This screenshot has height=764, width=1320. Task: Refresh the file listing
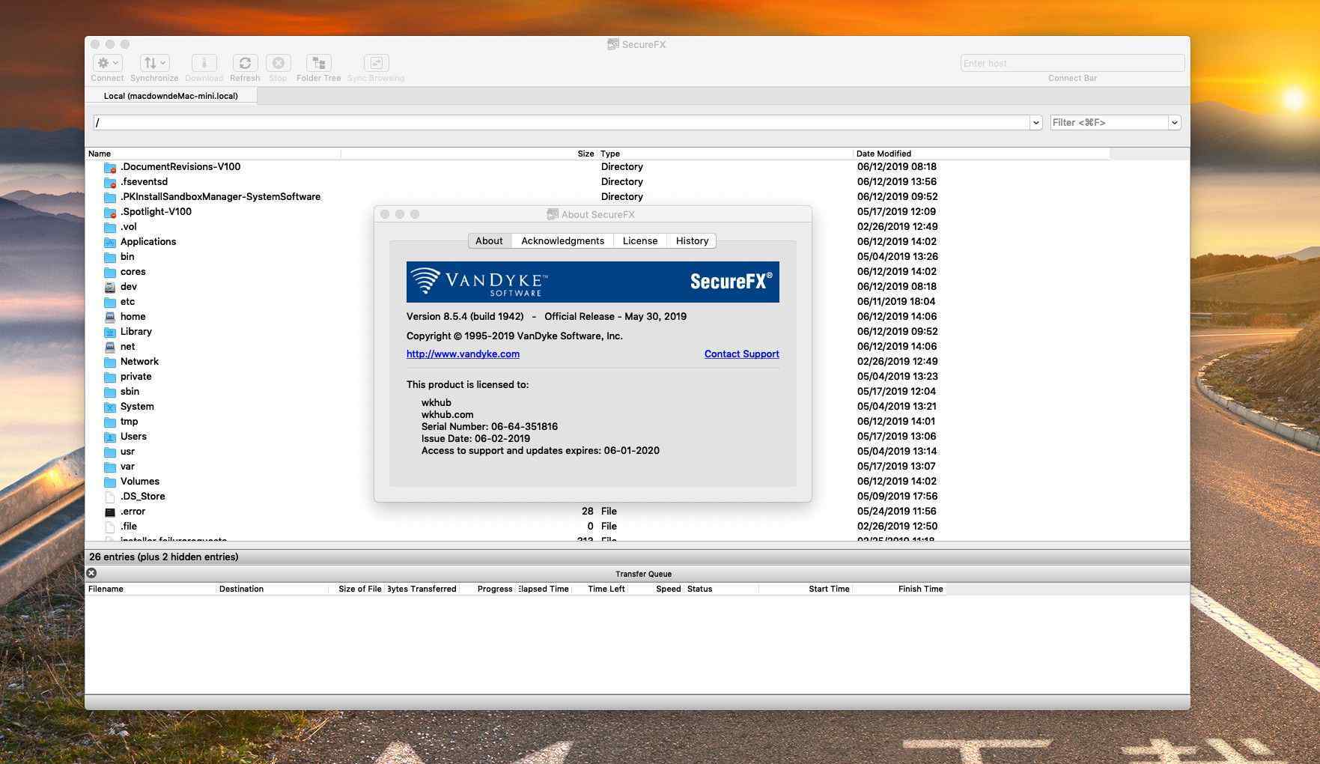[x=245, y=63]
